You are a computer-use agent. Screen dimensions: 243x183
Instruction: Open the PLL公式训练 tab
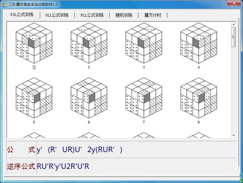pyautogui.click(x=92, y=15)
